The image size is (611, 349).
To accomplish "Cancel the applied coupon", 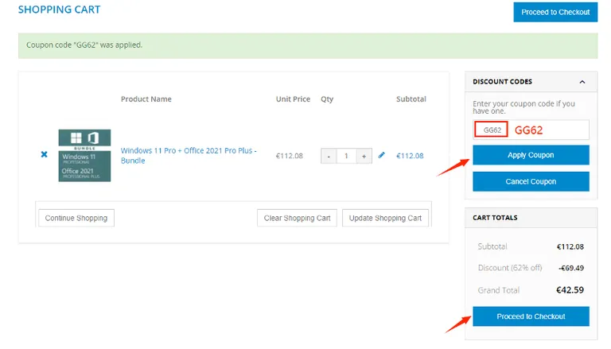I will tap(531, 181).
